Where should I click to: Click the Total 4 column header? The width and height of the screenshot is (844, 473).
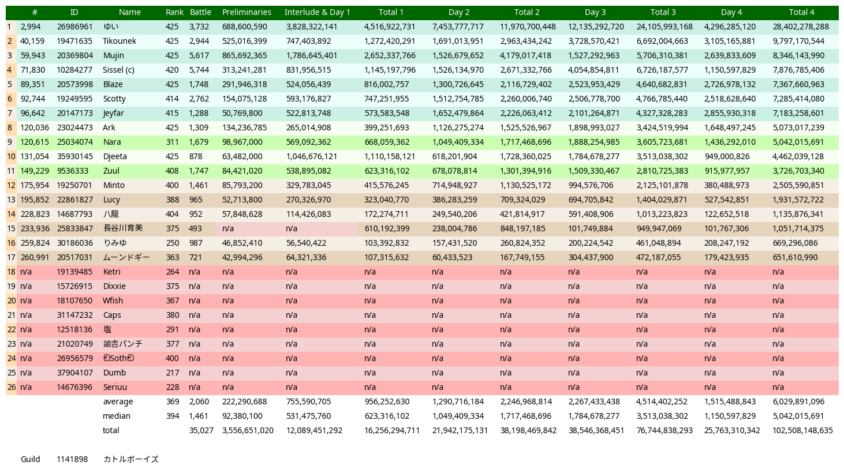click(x=802, y=12)
